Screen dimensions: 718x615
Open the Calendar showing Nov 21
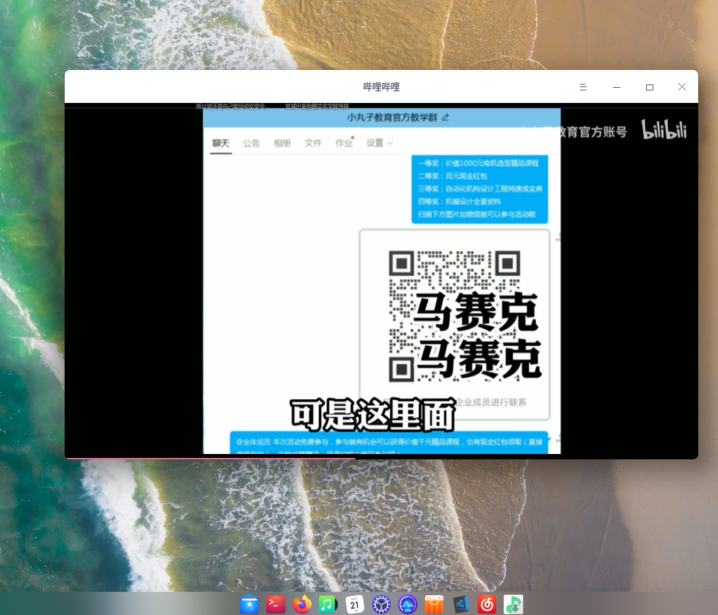point(355,604)
